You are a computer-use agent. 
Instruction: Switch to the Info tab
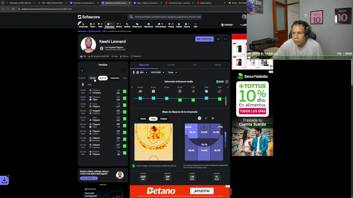coord(195,65)
